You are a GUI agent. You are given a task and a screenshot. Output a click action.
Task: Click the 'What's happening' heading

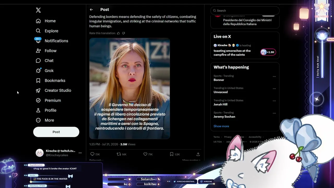[231, 67]
